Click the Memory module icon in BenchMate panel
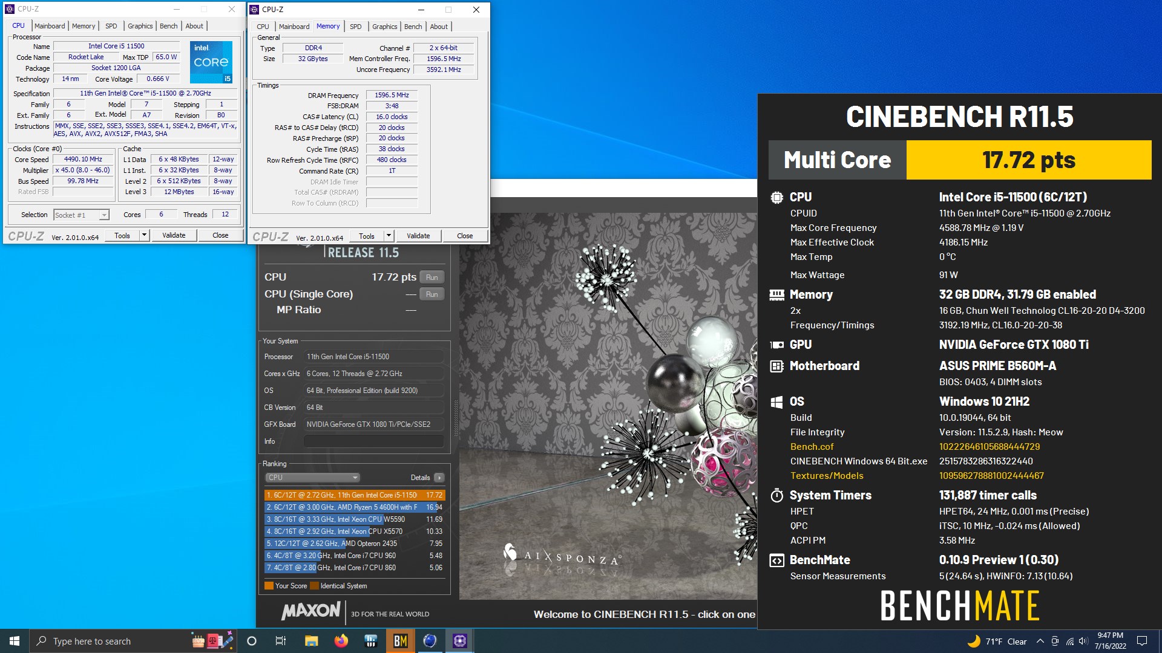 (776, 294)
